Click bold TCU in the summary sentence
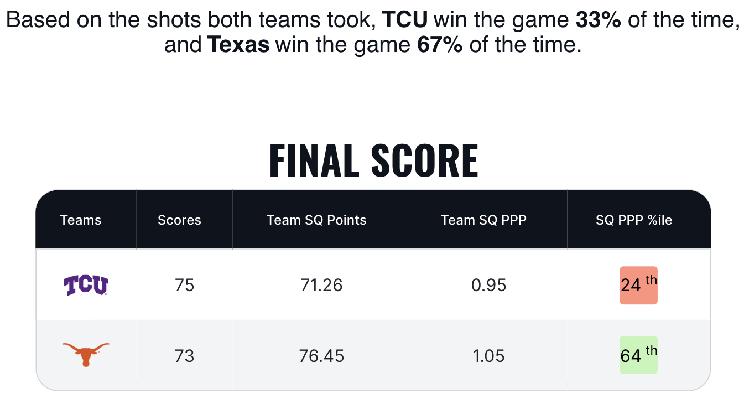744x404 pixels. click(x=405, y=20)
